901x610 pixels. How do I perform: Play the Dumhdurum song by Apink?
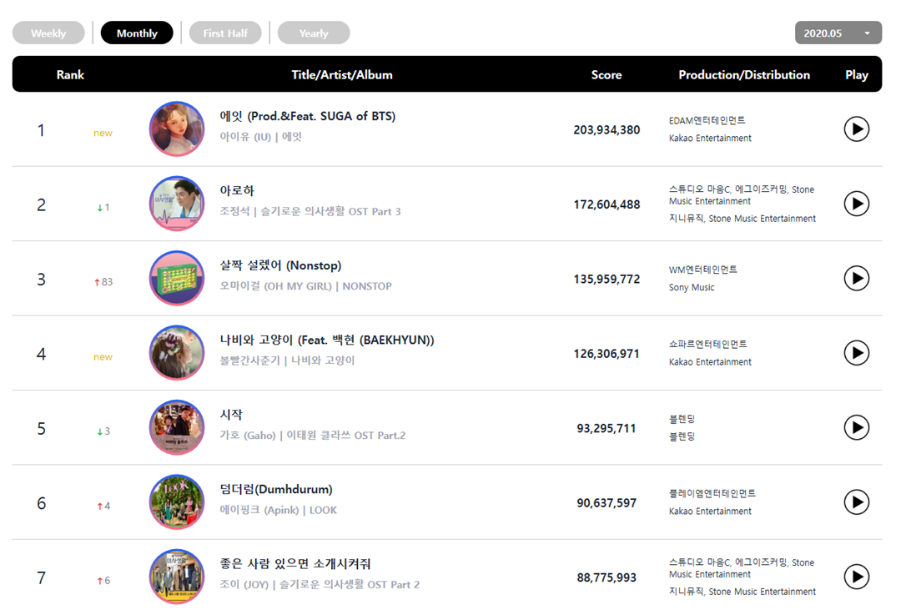(856, 502)
